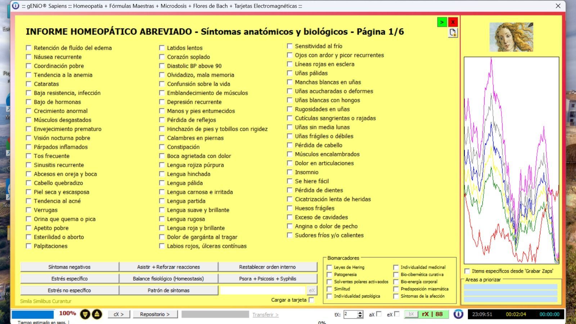Image resolution: width=576 pixels, height=324 pixels.
Task: Select 'Constipación' checkbox
Action: pyautogui.click(x=162, y=147)
